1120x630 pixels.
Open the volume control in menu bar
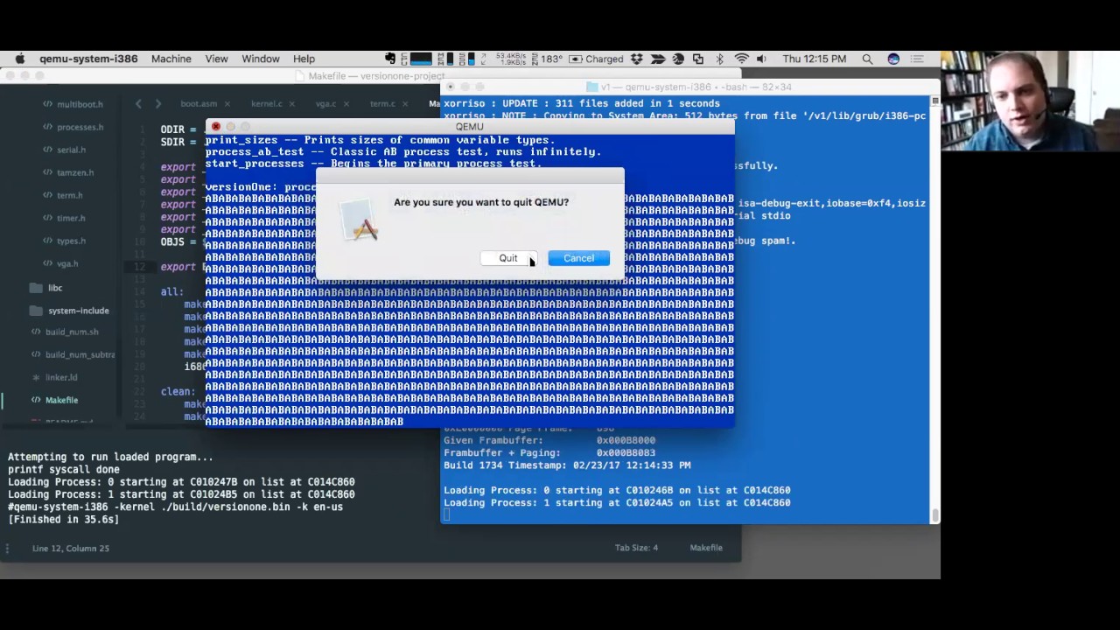coord(761,59)
